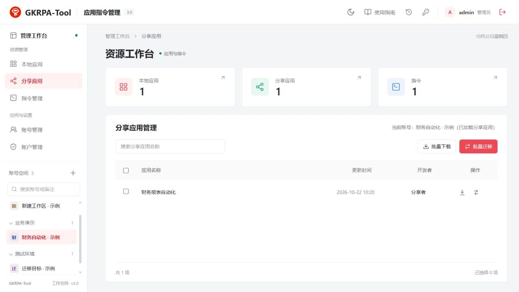Migrate 财务报表自动化 via row icon
The image size is (519, 292).
(x=476, y=192)
